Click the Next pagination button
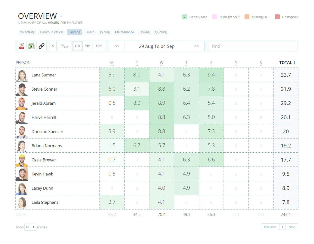Image resolution: width=314 pixels, height=244 pixels. click(x=292, y=227)
